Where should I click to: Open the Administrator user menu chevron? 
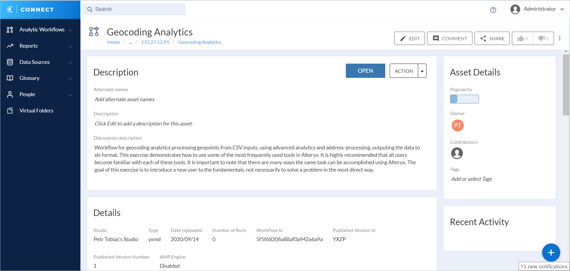point(562,9)
